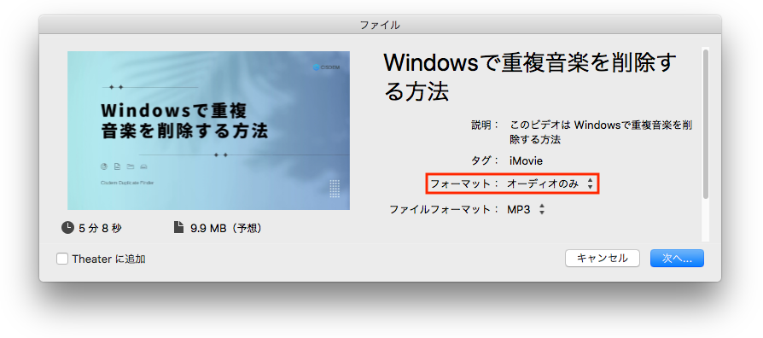Click the clock duration icon

pyautogui.click(x=67, y=227)
